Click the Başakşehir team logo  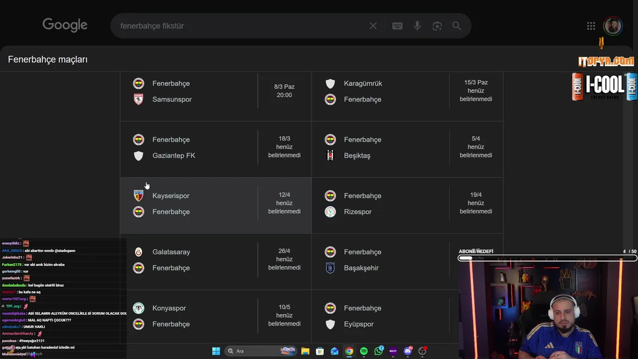point(330,268)
